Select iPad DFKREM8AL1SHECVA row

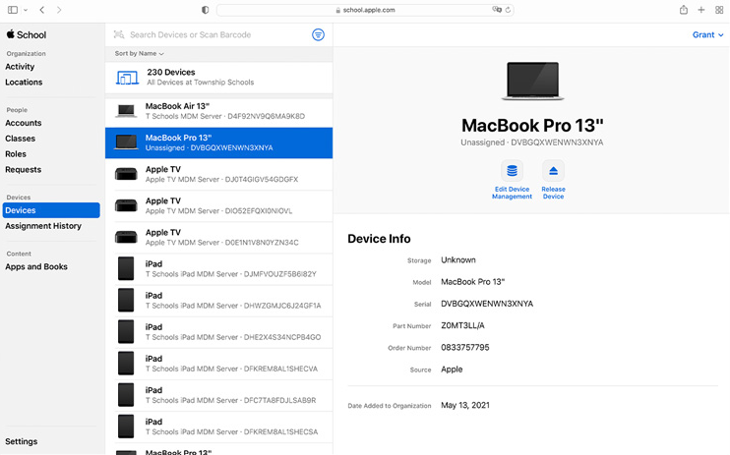218,364
